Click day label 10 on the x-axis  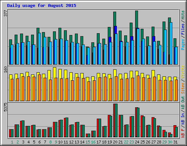tap(60, 142)
